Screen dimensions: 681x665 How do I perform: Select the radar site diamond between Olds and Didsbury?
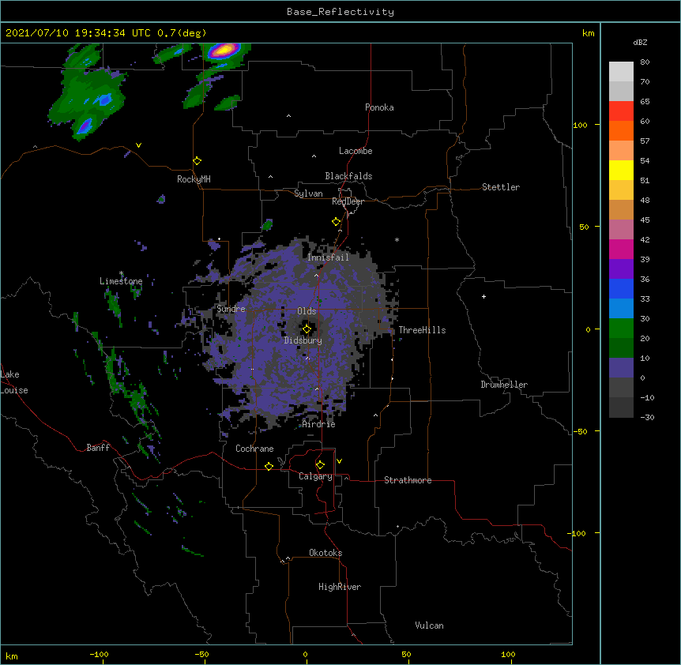point(307,329)
